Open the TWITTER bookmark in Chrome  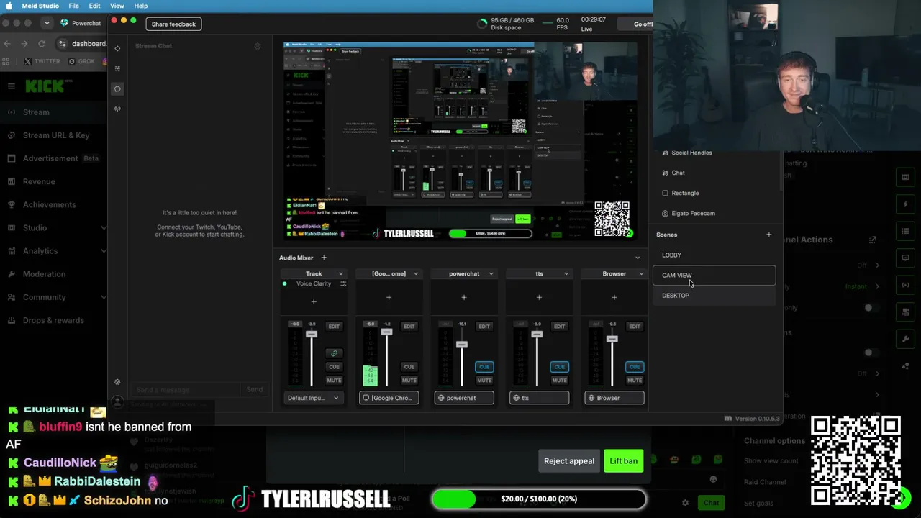coord(42,62)
